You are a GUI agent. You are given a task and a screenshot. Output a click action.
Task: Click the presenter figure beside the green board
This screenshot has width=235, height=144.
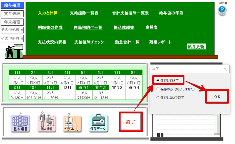(x=14, y=51)
